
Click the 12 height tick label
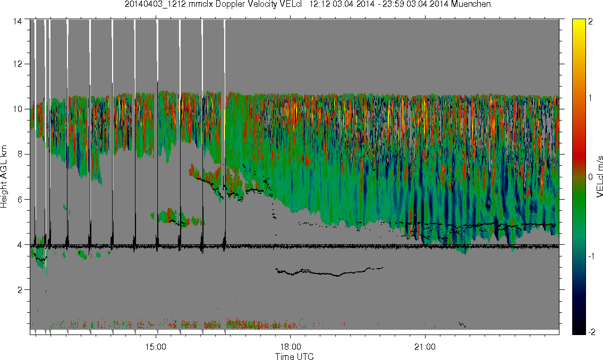tap(18, 64)
